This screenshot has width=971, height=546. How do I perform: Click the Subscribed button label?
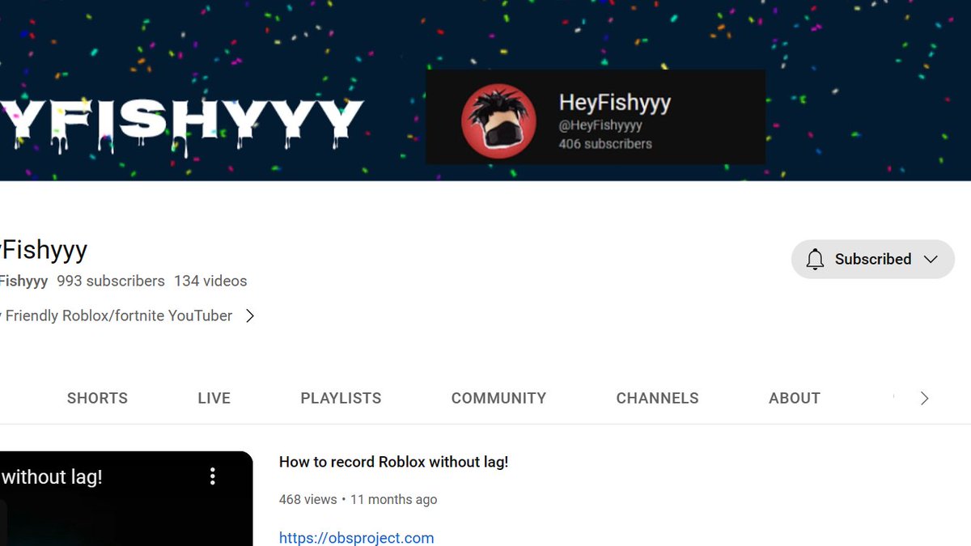(873, 259)
